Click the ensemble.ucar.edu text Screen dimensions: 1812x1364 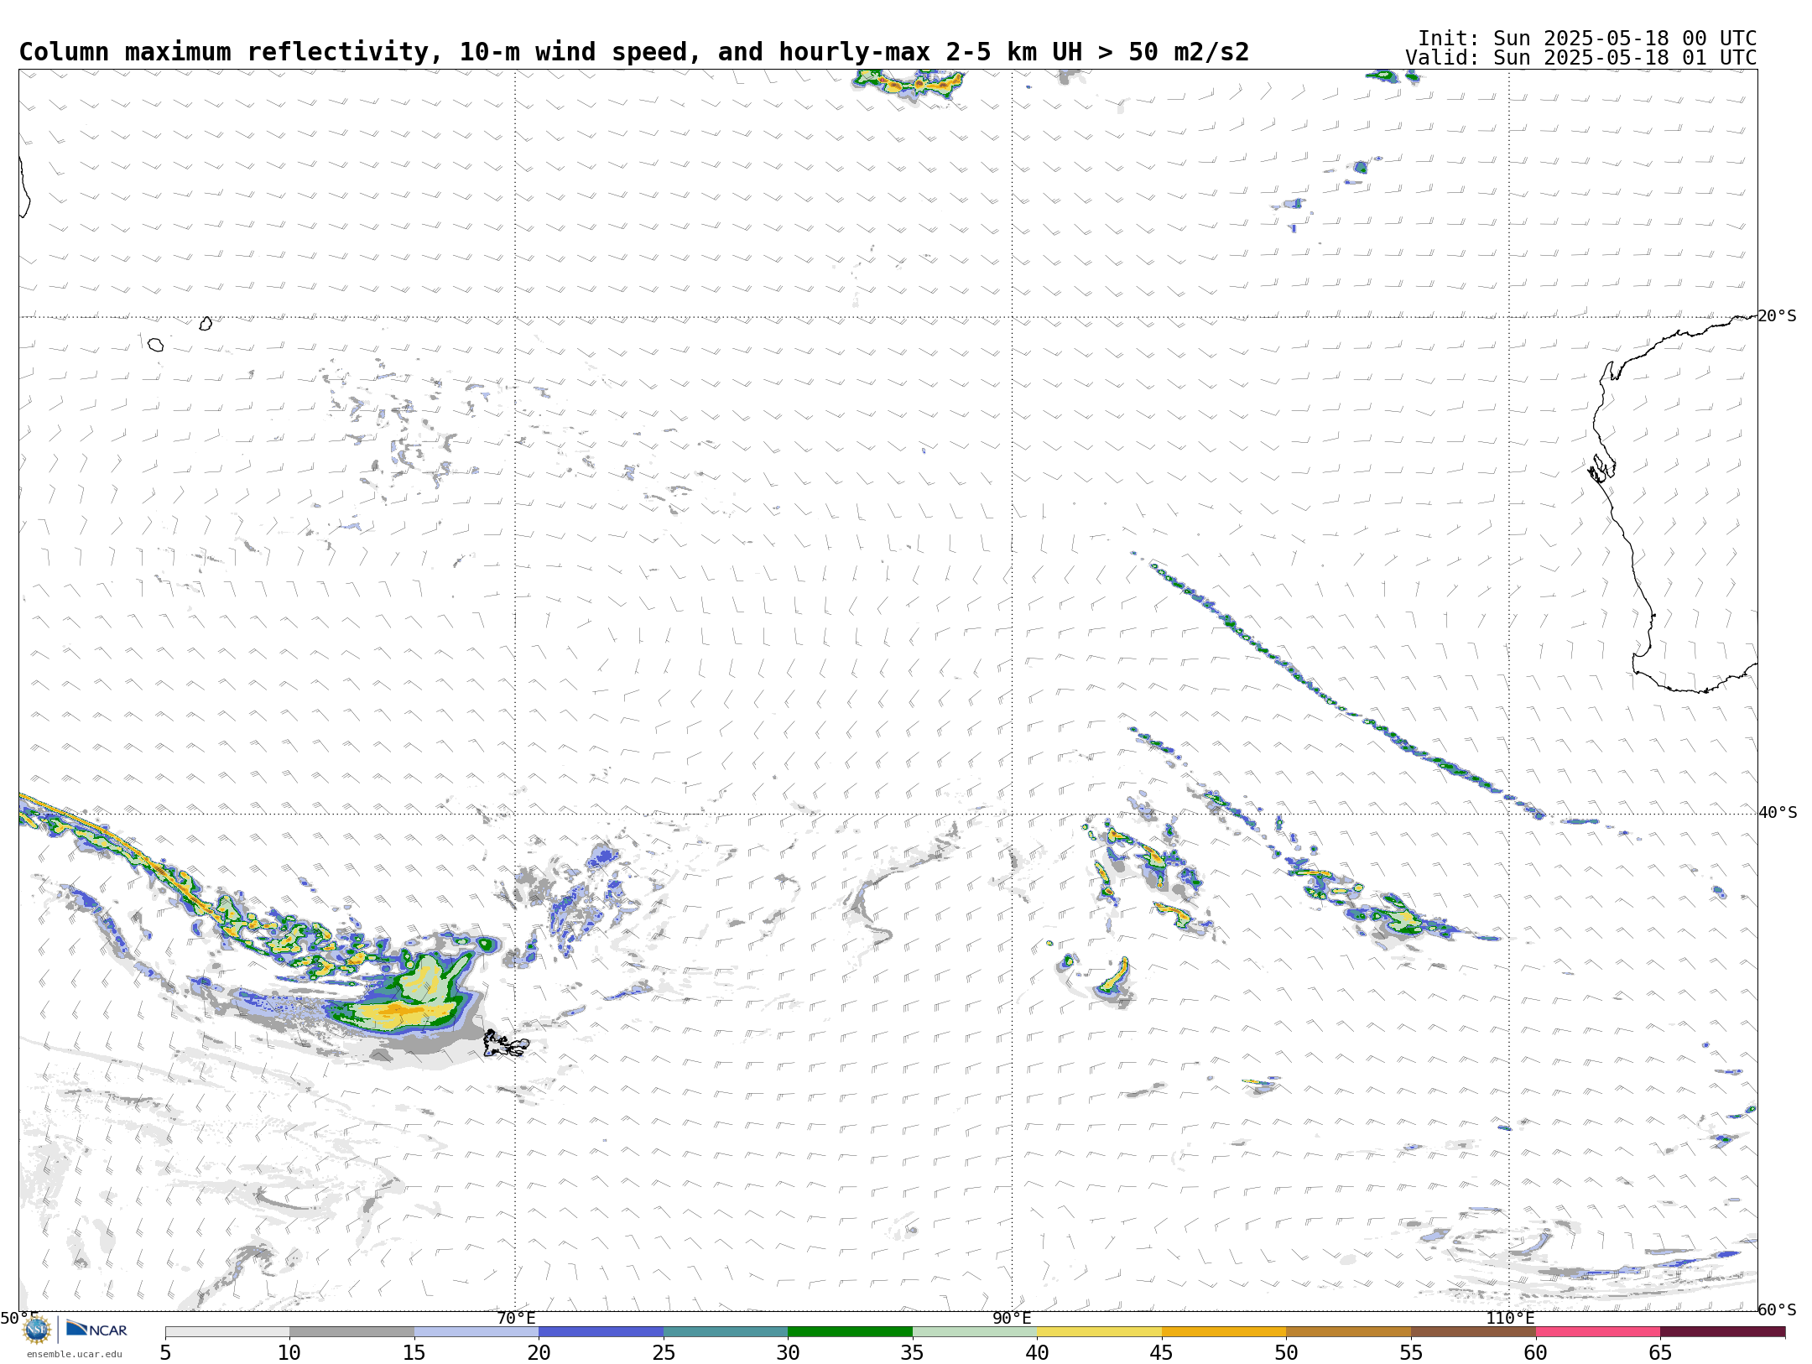tap(75, 1354)
